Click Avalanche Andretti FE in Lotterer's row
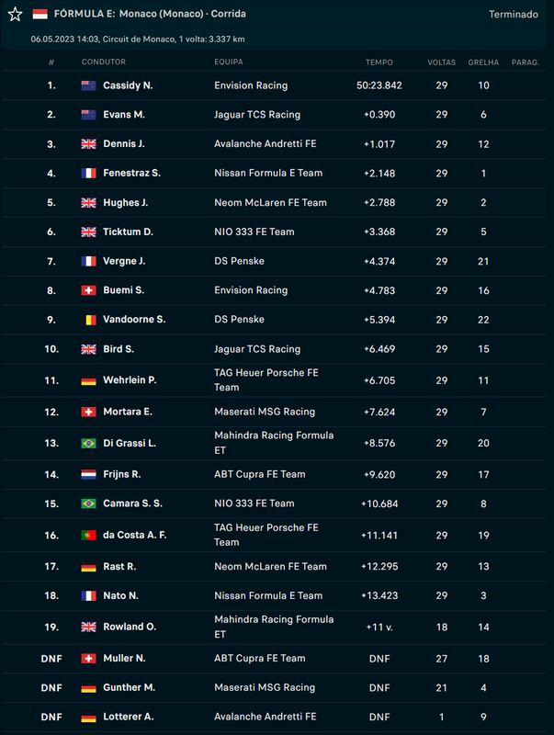This screenshot has width=554, height=735. pyautogui.click(x=266, y=717)
